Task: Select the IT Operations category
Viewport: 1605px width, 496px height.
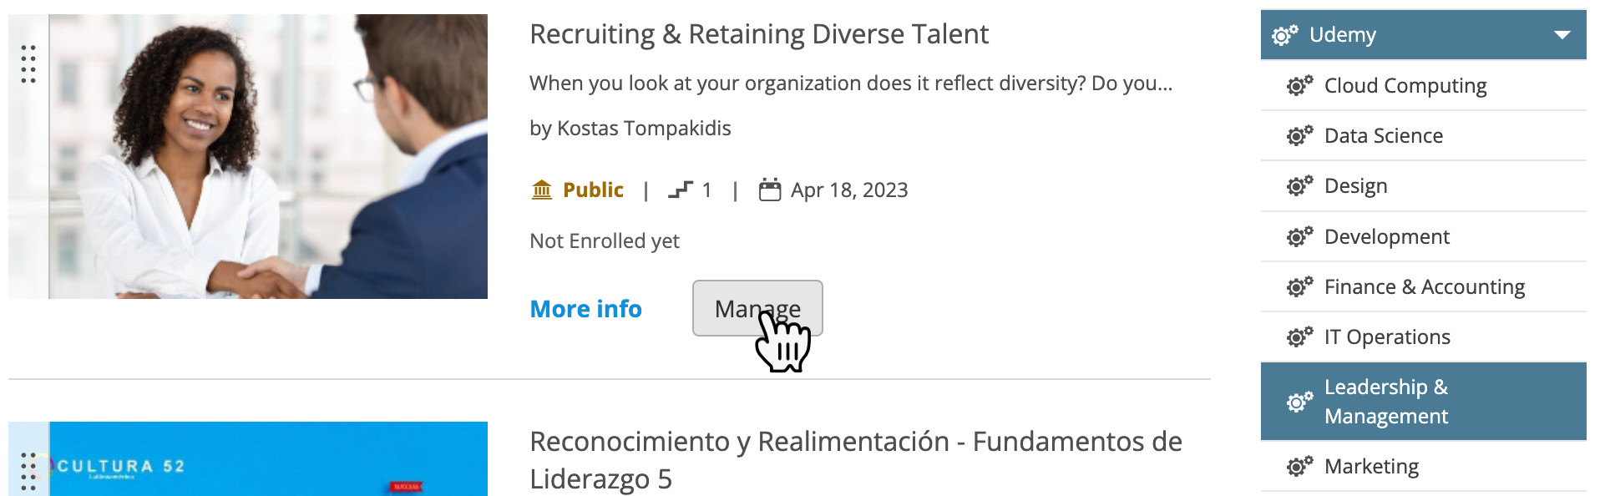Action: pos(1386,337)
